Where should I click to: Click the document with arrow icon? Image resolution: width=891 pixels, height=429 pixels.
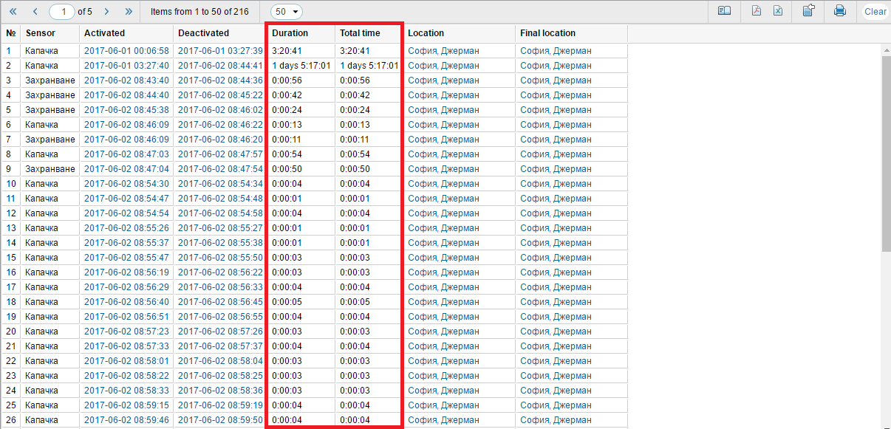point(808,10)
